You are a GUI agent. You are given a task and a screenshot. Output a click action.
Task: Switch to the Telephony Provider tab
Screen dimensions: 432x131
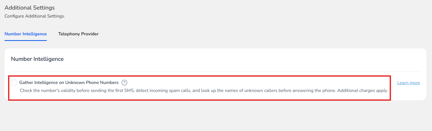pos(78,34)
